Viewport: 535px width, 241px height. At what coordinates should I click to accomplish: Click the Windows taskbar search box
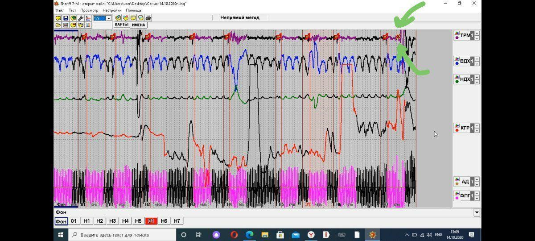point(122,234)
